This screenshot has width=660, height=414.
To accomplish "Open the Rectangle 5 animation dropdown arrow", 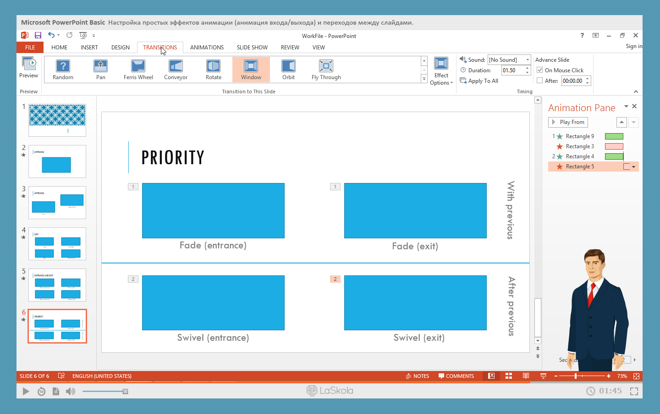I will 634,167.
